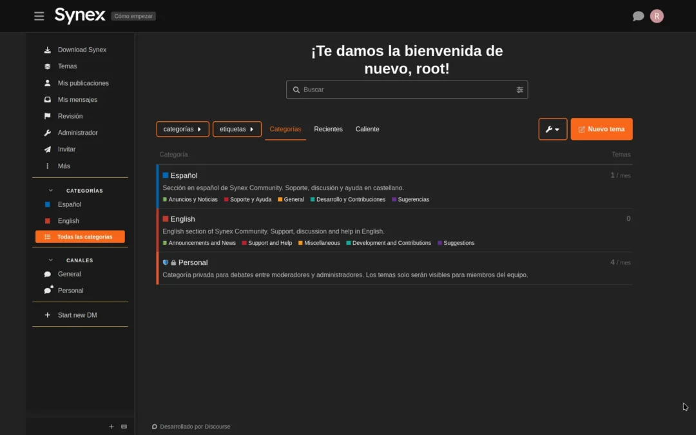Viewport: 696px width, 435px height.
Task: Click the Revisión flag icon
Action: click(48, 116)
